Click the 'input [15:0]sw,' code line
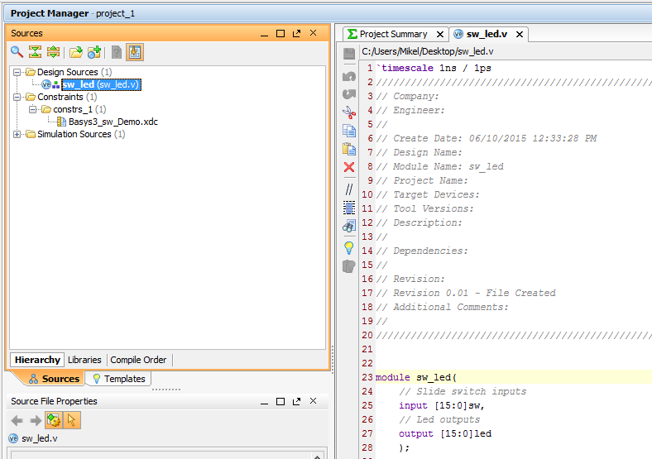 click(442, 405)
